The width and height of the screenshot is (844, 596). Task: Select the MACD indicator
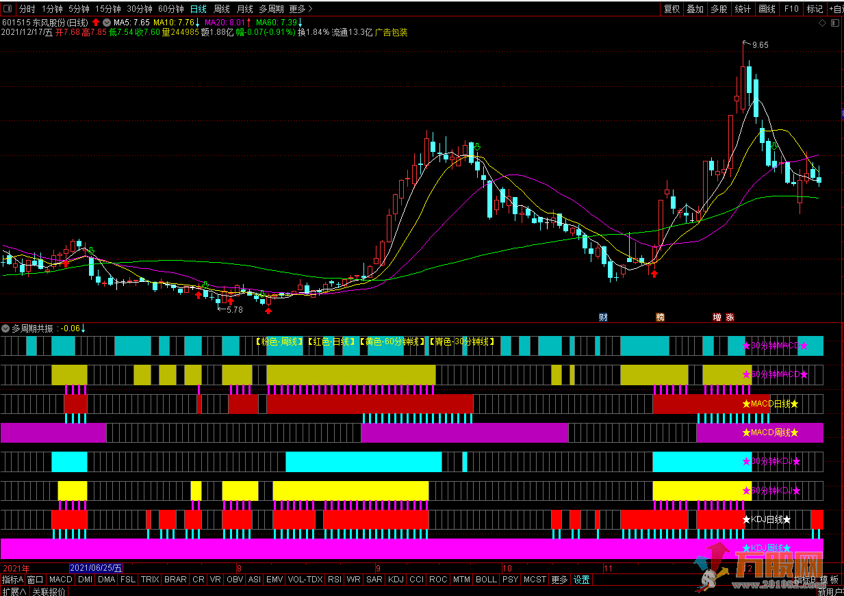61,580
